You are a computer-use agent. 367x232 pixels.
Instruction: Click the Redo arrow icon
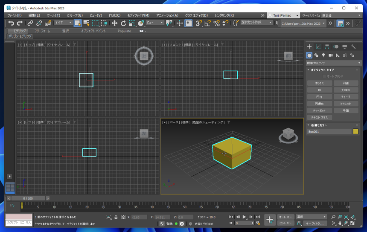click(20, 23)
